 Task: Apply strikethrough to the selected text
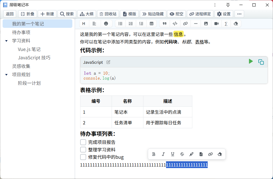pos(182,154)
